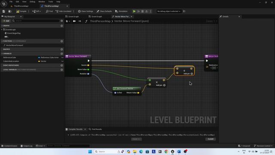Open the Tools menu
The height and width of the screenshot is (155, 275).
pos(51,2)
